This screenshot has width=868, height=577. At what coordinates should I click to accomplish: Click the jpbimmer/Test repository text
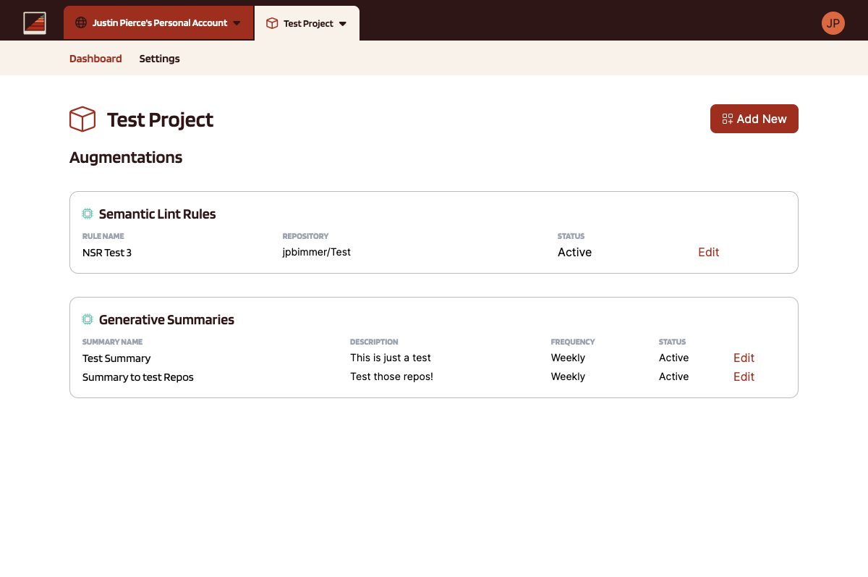pos(317,252)
